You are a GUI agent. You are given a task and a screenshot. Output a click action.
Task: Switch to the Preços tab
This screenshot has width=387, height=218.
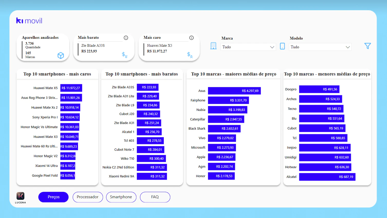click(x=53, y=197)
